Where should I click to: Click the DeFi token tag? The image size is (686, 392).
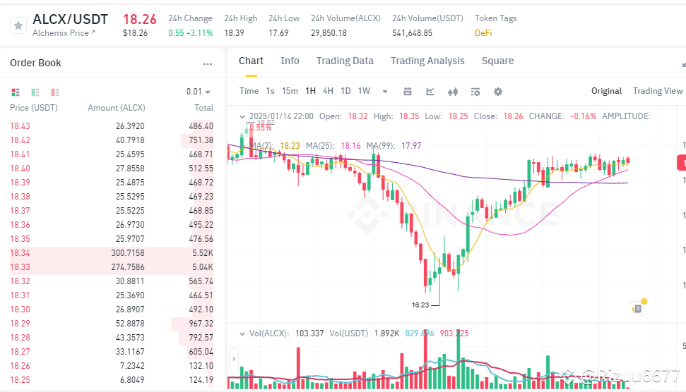coord(483,32)
